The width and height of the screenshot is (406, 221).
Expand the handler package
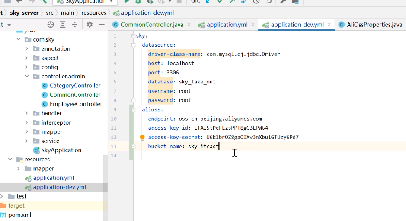coord(26,113)
